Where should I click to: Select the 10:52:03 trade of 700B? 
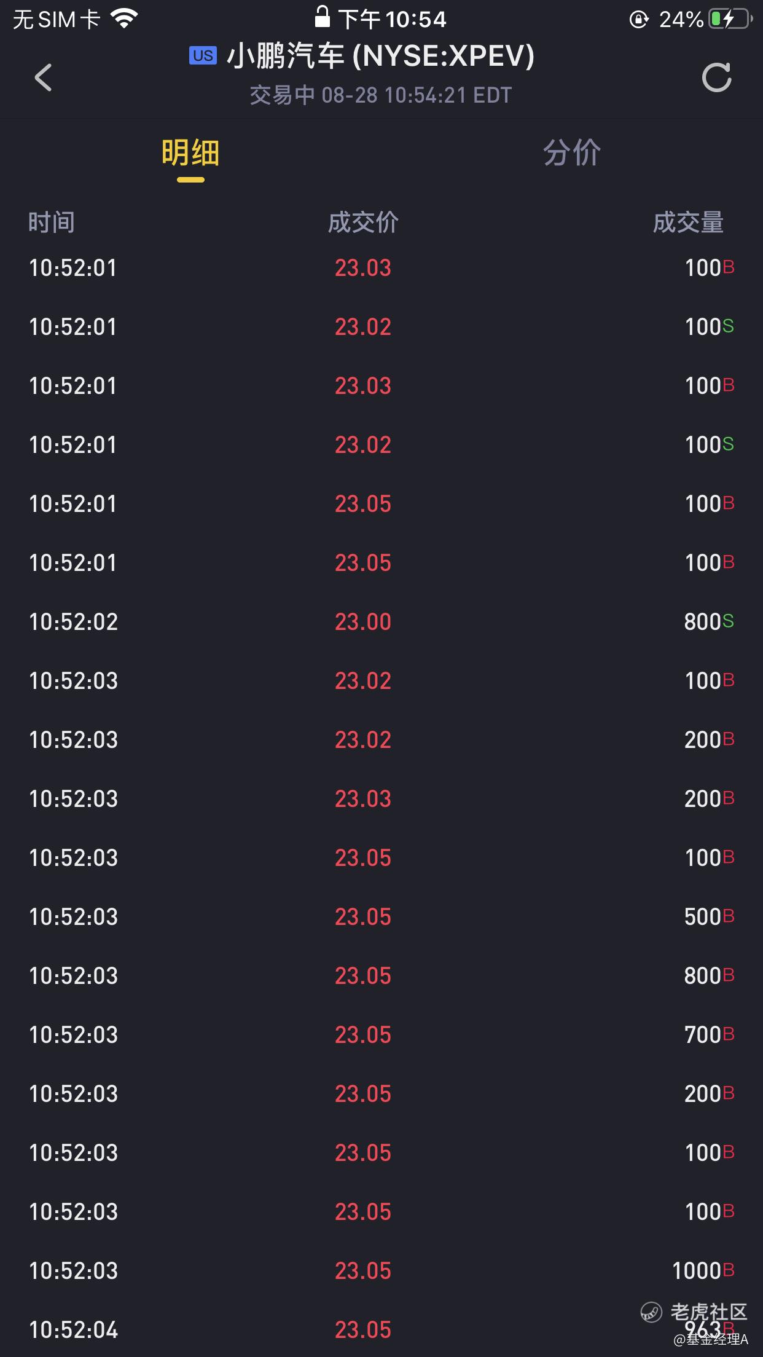381,1034
